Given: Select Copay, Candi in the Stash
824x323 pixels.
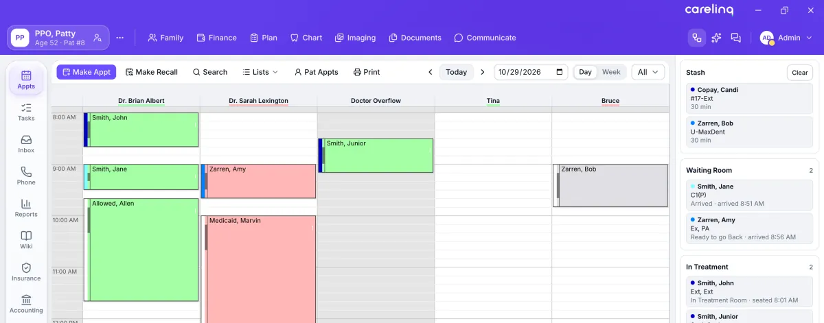Looking at the screenshot, I should point(749,99).
